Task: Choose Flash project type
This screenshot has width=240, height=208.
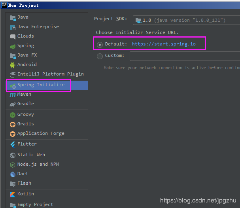Action: [47, 183]
